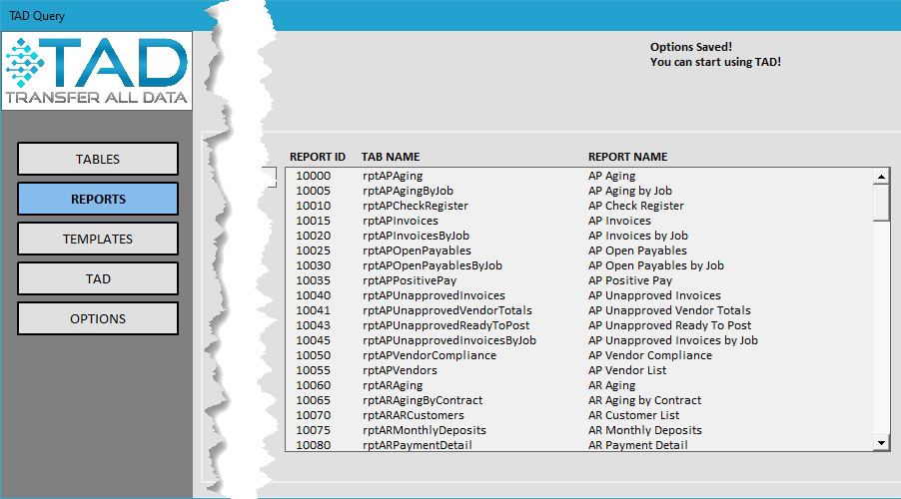Click the TAB NAME column header
The image size is (901, 499).
(391, 157)
